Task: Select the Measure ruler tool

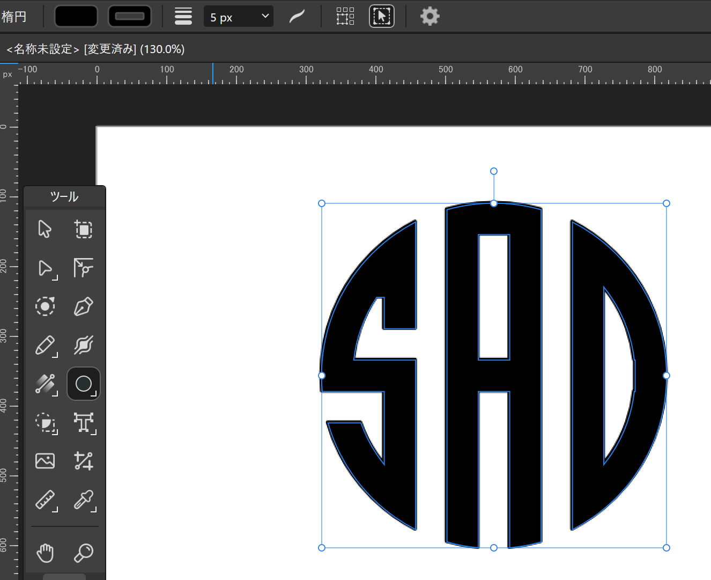Action: click(45, 501)
